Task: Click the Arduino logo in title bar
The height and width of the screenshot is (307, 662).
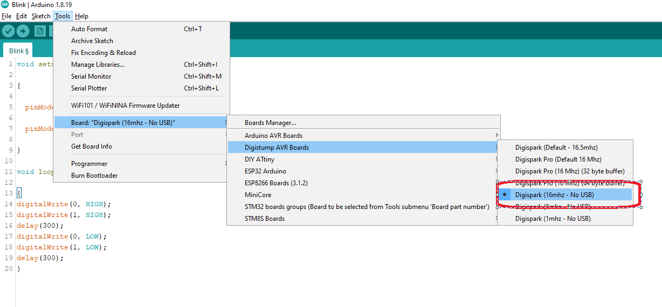Action: click(5, 4)
